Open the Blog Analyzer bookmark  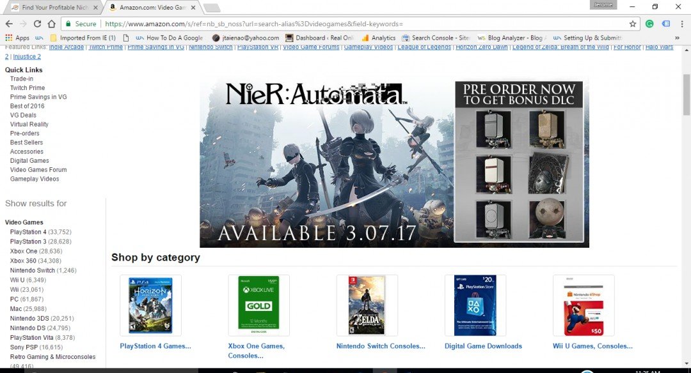coord(512,38)
